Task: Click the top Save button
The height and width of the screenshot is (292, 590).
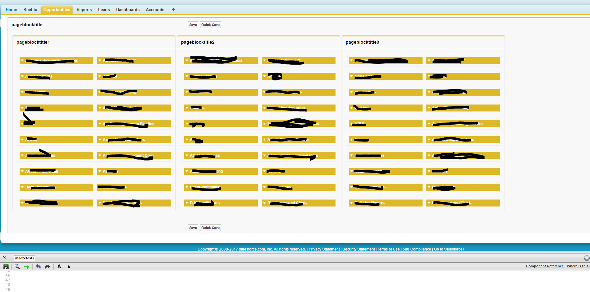Action: point(193,25)
